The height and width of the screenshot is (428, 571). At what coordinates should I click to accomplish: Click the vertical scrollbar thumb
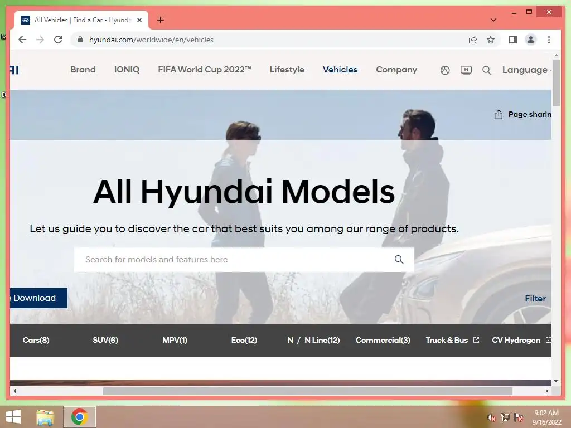pos(556,83)
